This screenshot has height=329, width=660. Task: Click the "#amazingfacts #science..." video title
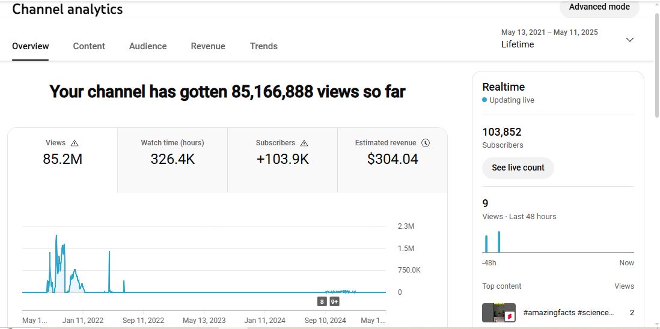(569, 313)
